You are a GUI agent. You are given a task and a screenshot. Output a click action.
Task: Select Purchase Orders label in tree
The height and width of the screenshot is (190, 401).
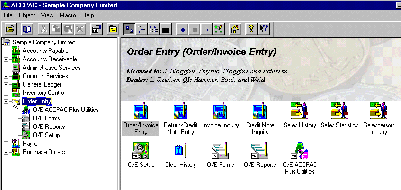(x=44, y=152)
